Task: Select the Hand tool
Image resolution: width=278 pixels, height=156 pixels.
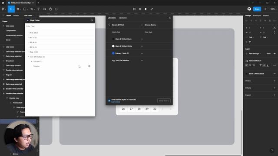Action: pos(50,9)
